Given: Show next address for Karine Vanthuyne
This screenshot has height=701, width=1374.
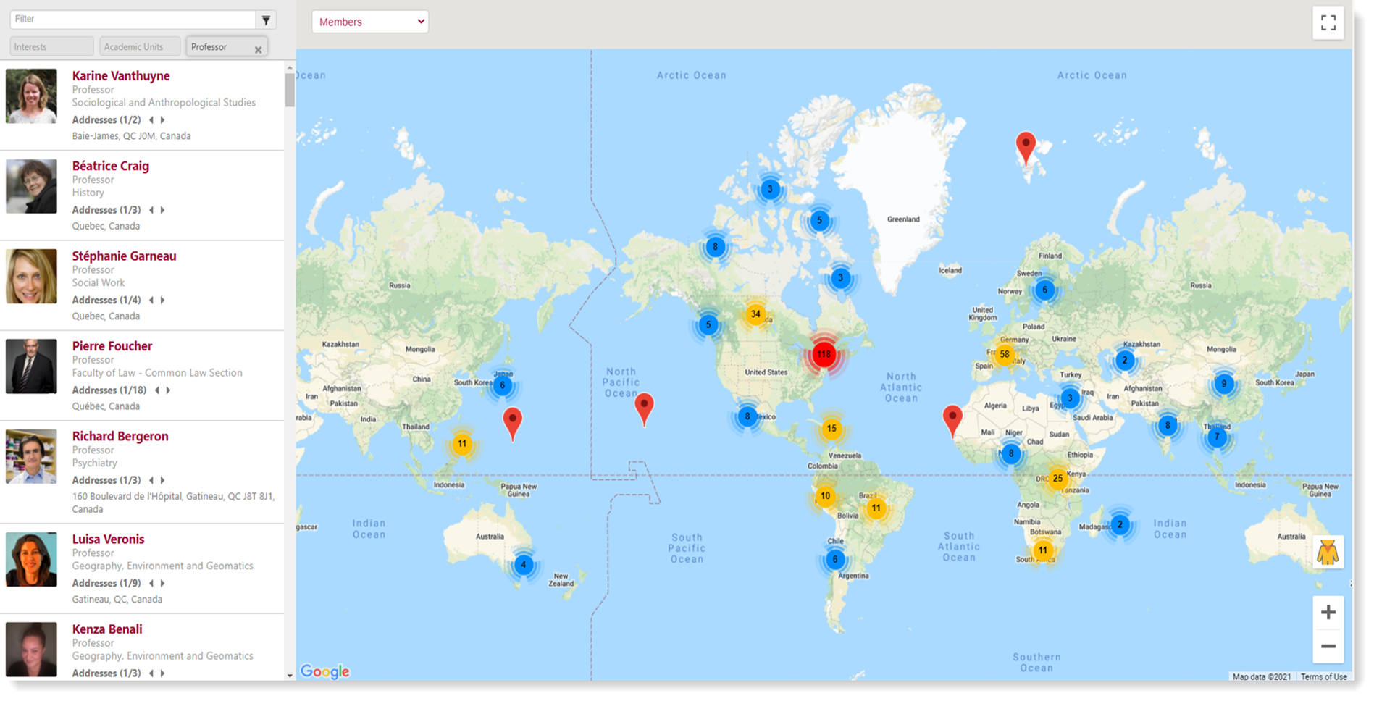Looking at the screenshot, I should (x=163, y=120).
